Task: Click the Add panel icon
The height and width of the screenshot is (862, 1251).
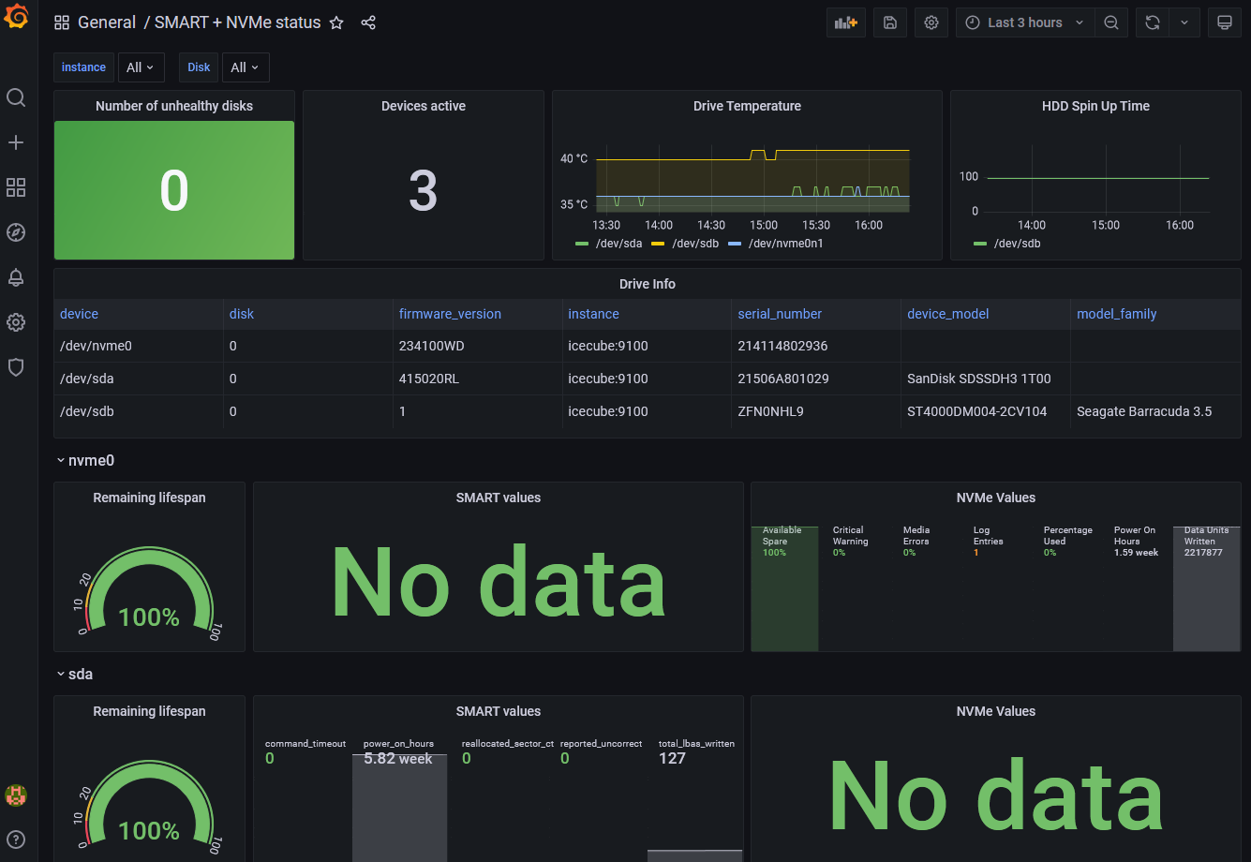Action: (846, 22)
